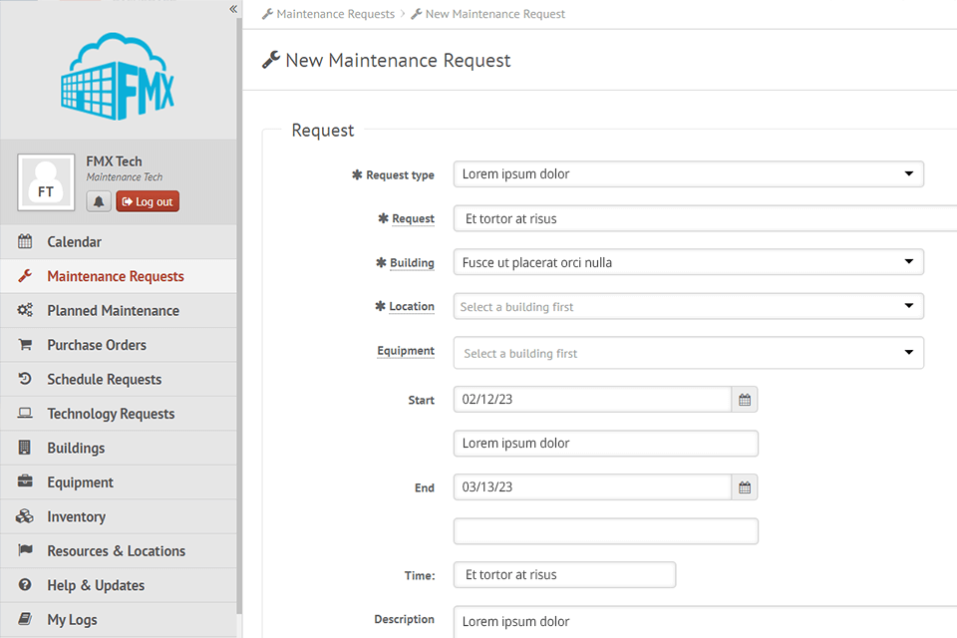Click the Start date field 02/12/23
This screenshot has height=638, width=957.
pyautogui.click(x=592, y=400)
